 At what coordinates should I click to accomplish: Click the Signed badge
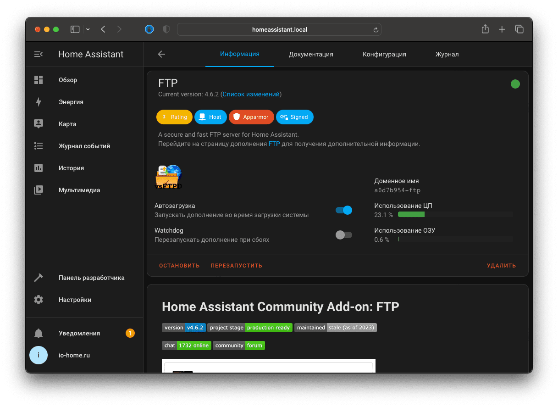click(295, 117)
